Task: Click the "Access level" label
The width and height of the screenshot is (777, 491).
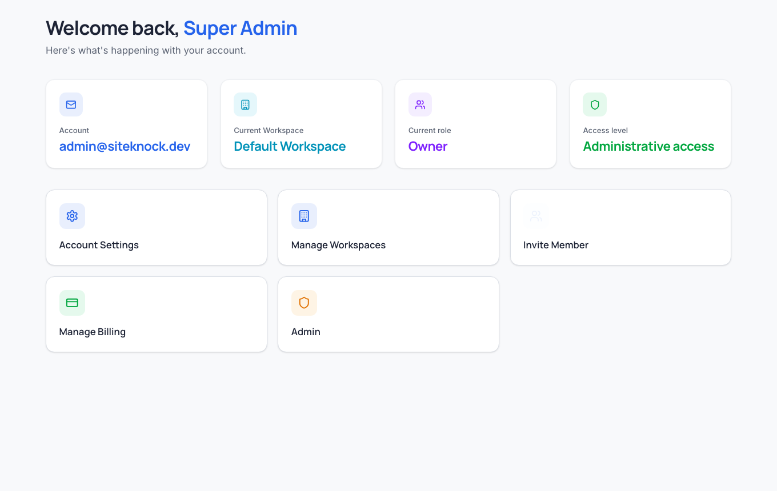Action: [x=605, y=130]
